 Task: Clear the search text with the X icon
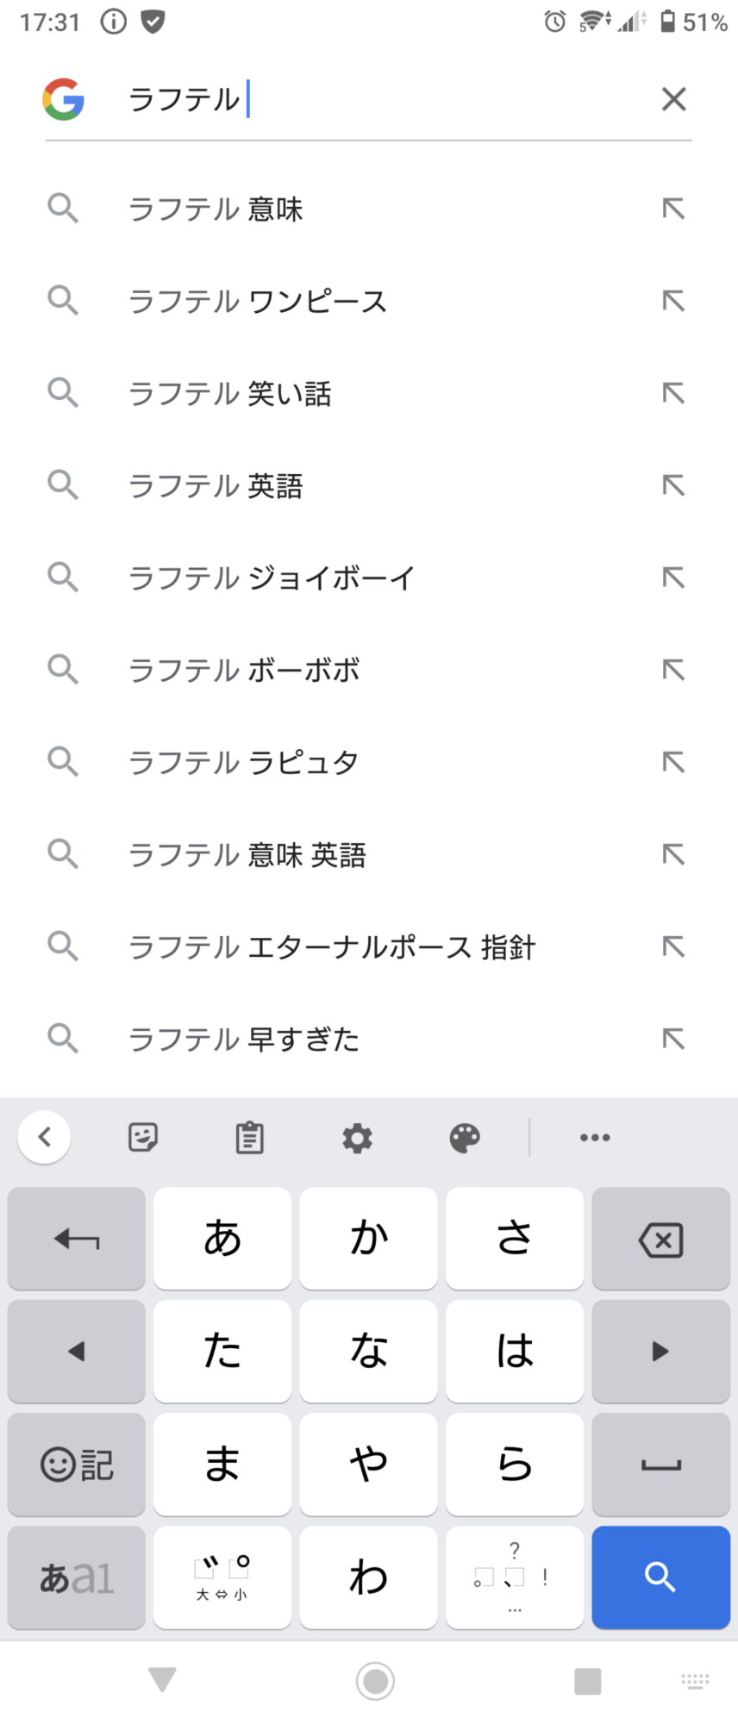[673, 99]
